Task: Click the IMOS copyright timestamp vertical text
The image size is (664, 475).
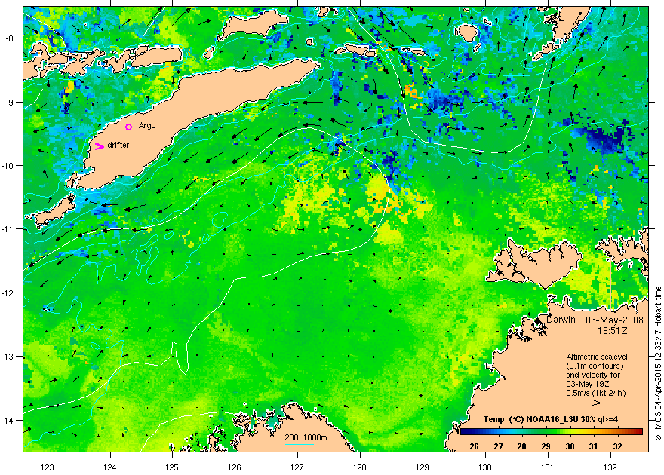Action: pos(658,363)
